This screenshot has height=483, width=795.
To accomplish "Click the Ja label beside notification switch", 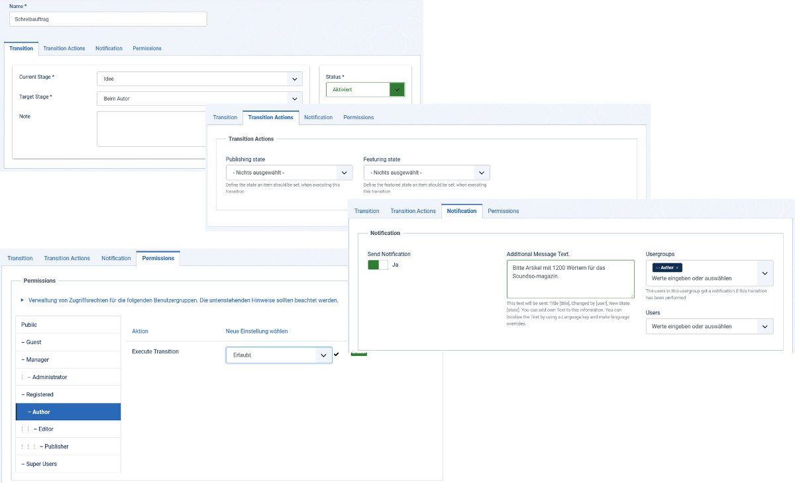I will pos(395,265).
